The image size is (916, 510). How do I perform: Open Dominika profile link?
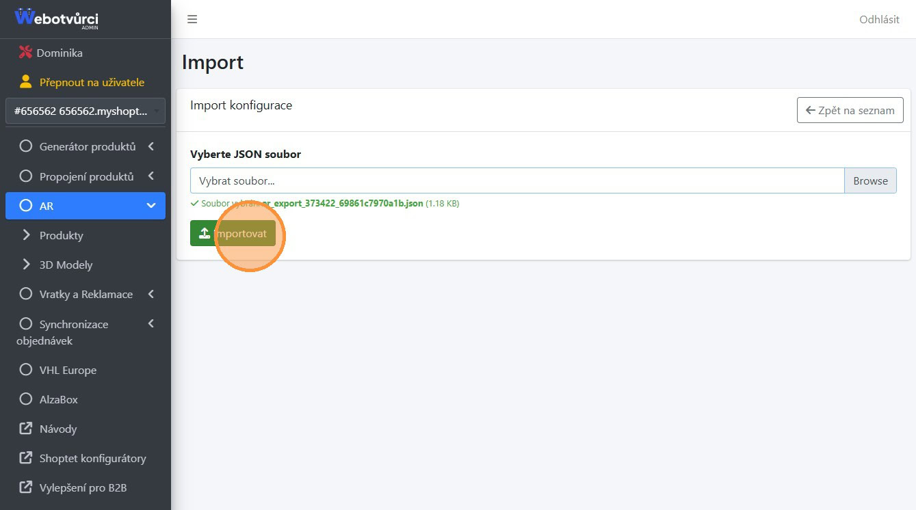(x=60, y=53)
